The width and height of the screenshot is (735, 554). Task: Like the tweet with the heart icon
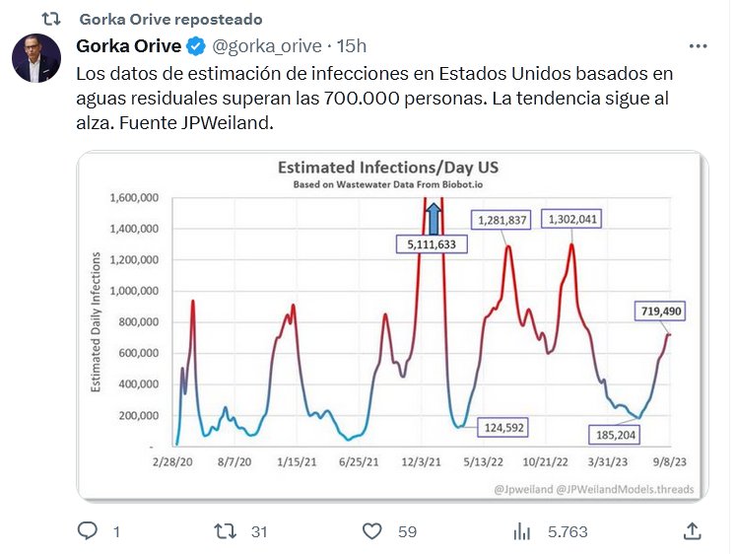(371, 531)
